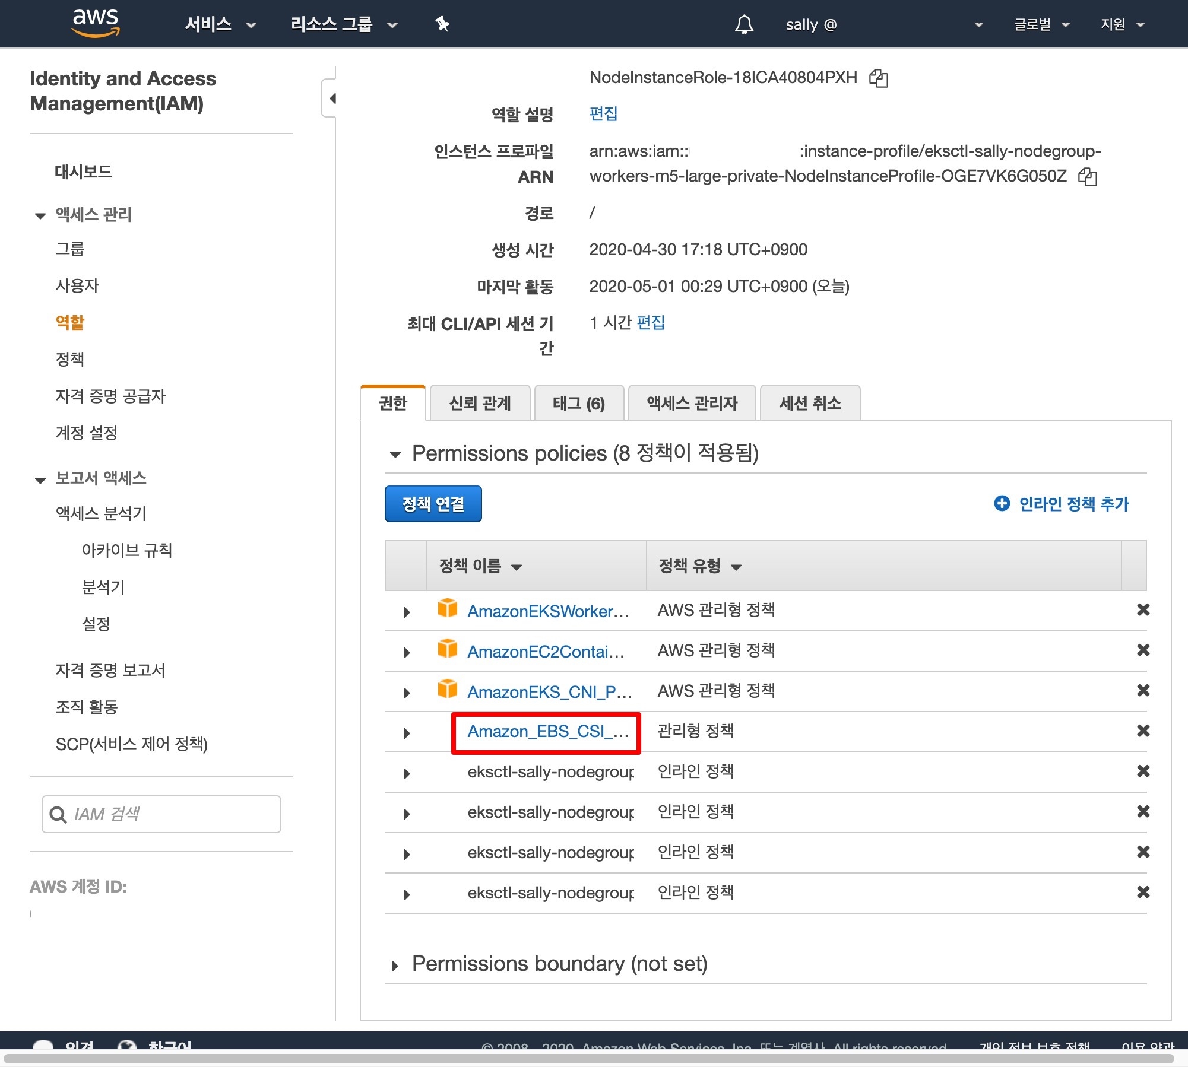The height and width of the screenshot is (1067, 1188).
Task: Remove the AmazonEKSWorker policy with X icon
Action: click(x=1143, y=609)
